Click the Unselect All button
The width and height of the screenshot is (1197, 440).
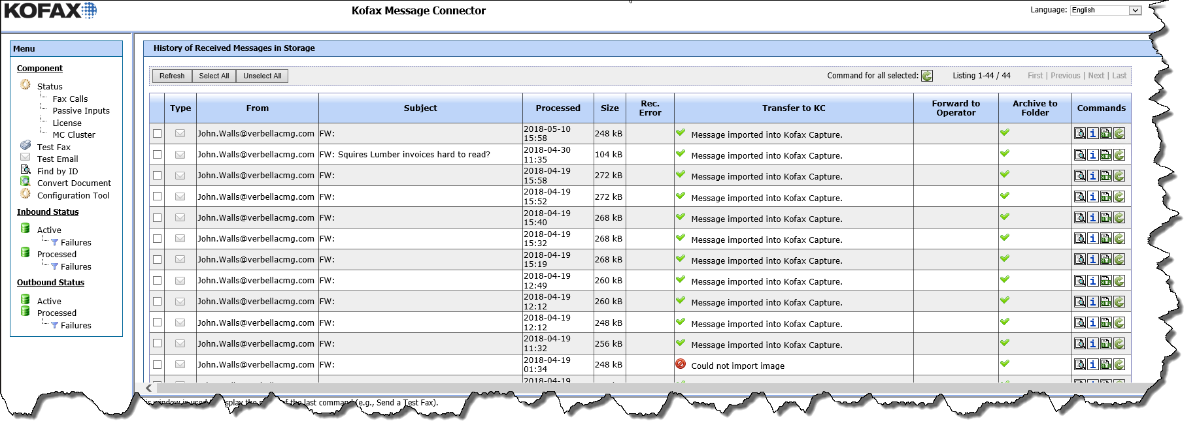[262, 76]
